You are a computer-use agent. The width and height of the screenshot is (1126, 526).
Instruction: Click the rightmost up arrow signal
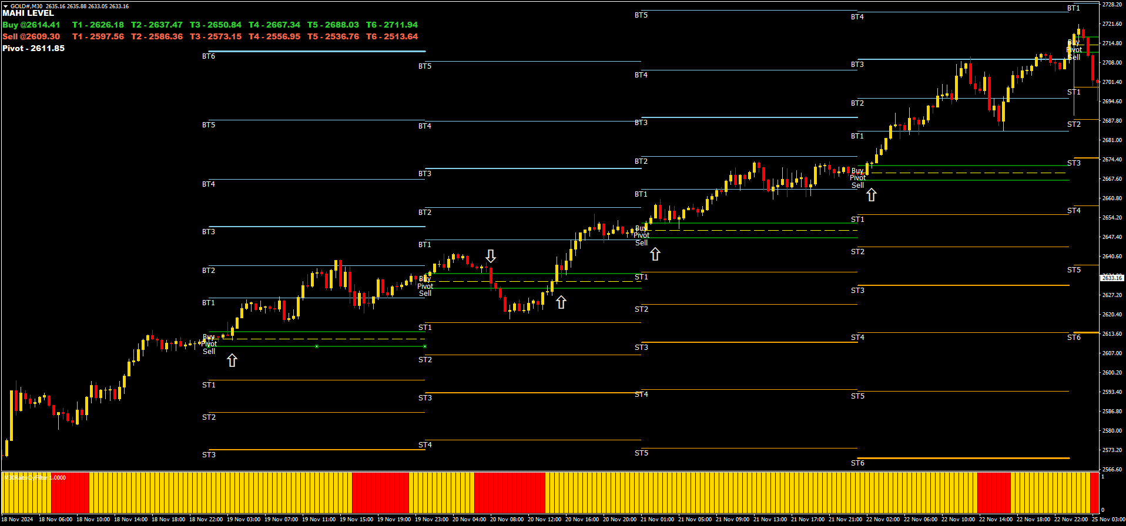[872, 195]
